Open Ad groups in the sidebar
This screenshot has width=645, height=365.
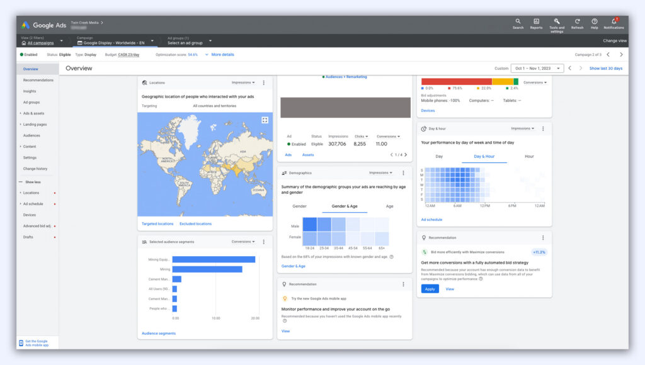(31, 103)
